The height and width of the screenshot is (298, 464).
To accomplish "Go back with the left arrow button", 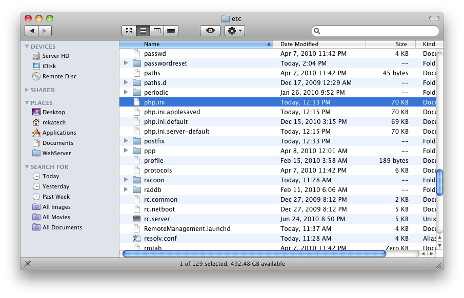I will 31,31.
